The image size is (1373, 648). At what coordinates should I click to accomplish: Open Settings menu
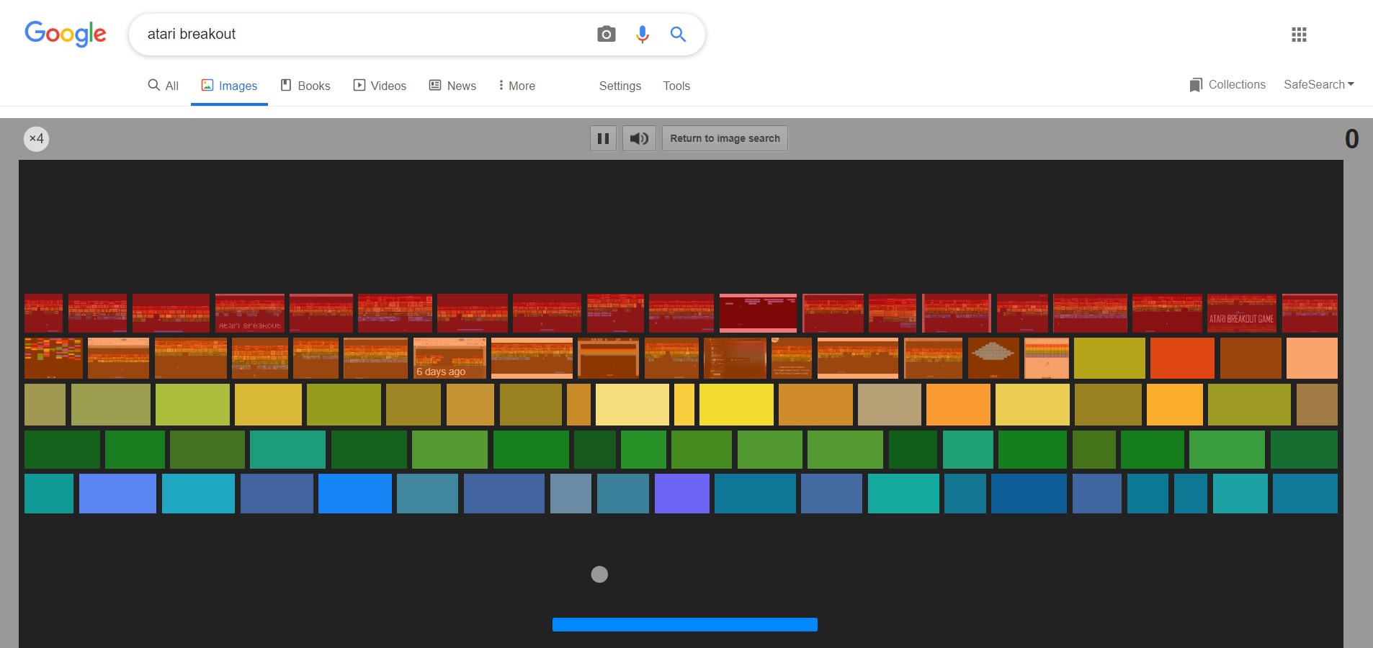pyautogui.click(x=620, y=86)
